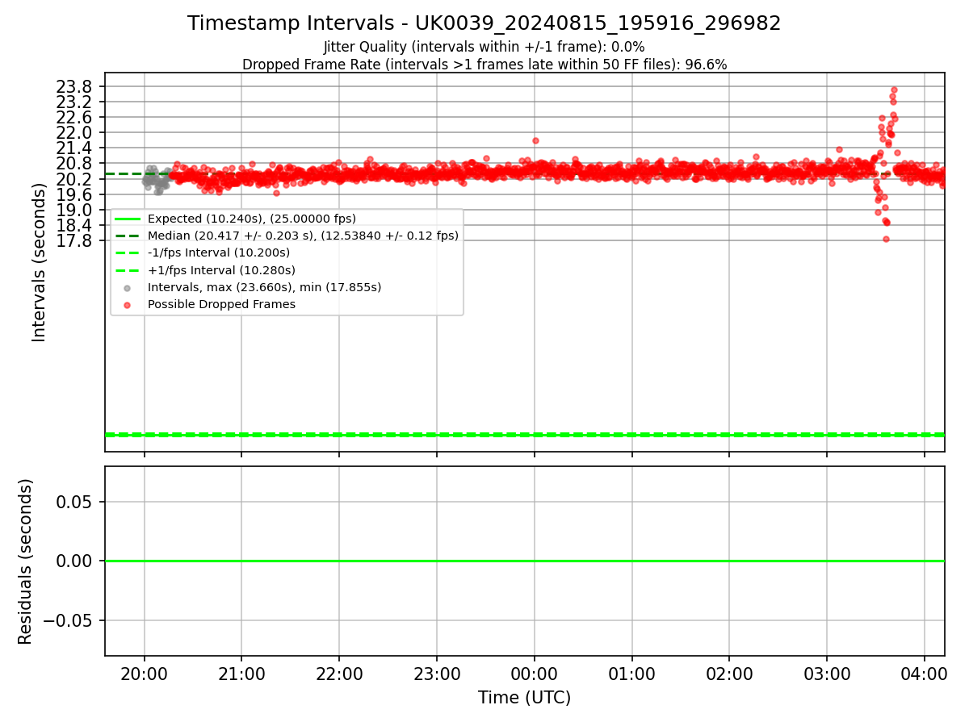Click the '01:00' x-axis tick label
The image size is (969, 726).
[631, 674]
